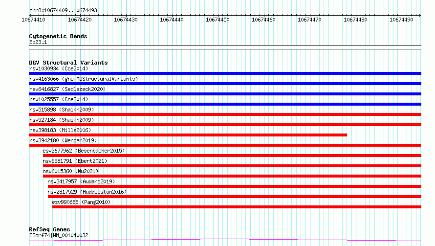435x246 pixels.
Task: Click ruler position 10674490
Action: 401,20
